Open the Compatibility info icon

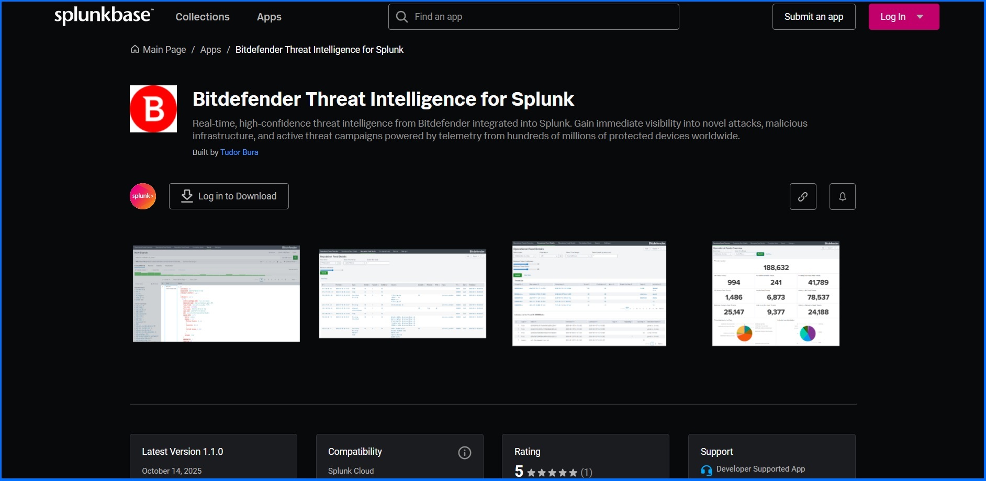[x=465, y=453]
